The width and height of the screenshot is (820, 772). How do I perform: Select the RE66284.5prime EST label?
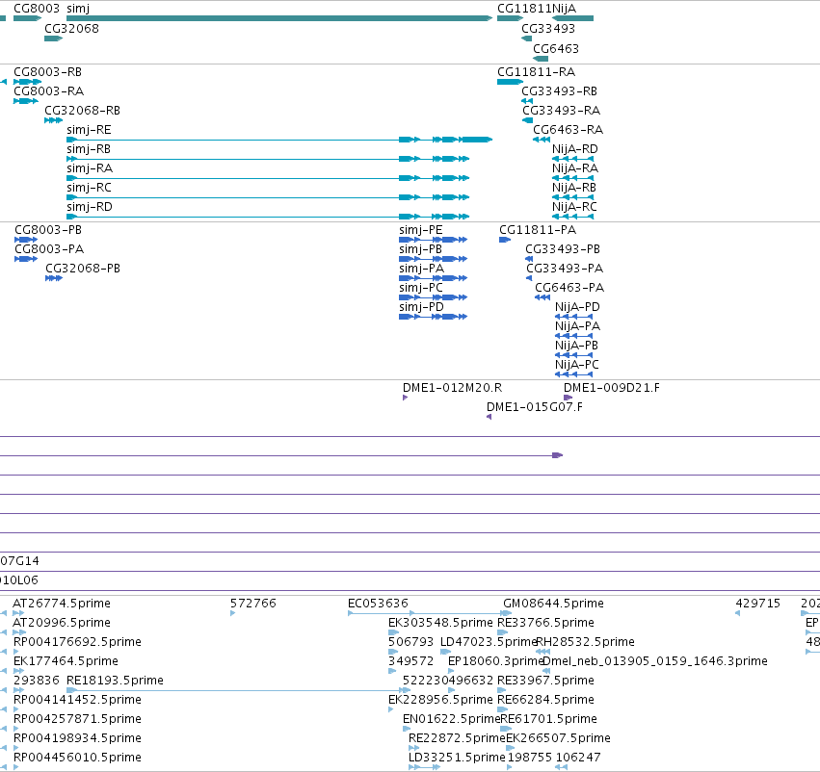tap(545, 701)
